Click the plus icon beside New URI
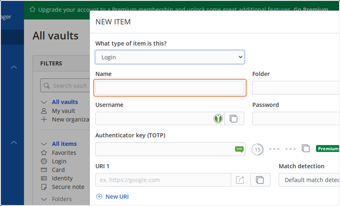340x206 pixels. point(99,197)
